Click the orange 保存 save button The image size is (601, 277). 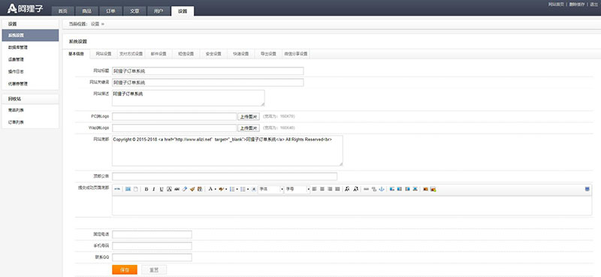pos(125,269)
